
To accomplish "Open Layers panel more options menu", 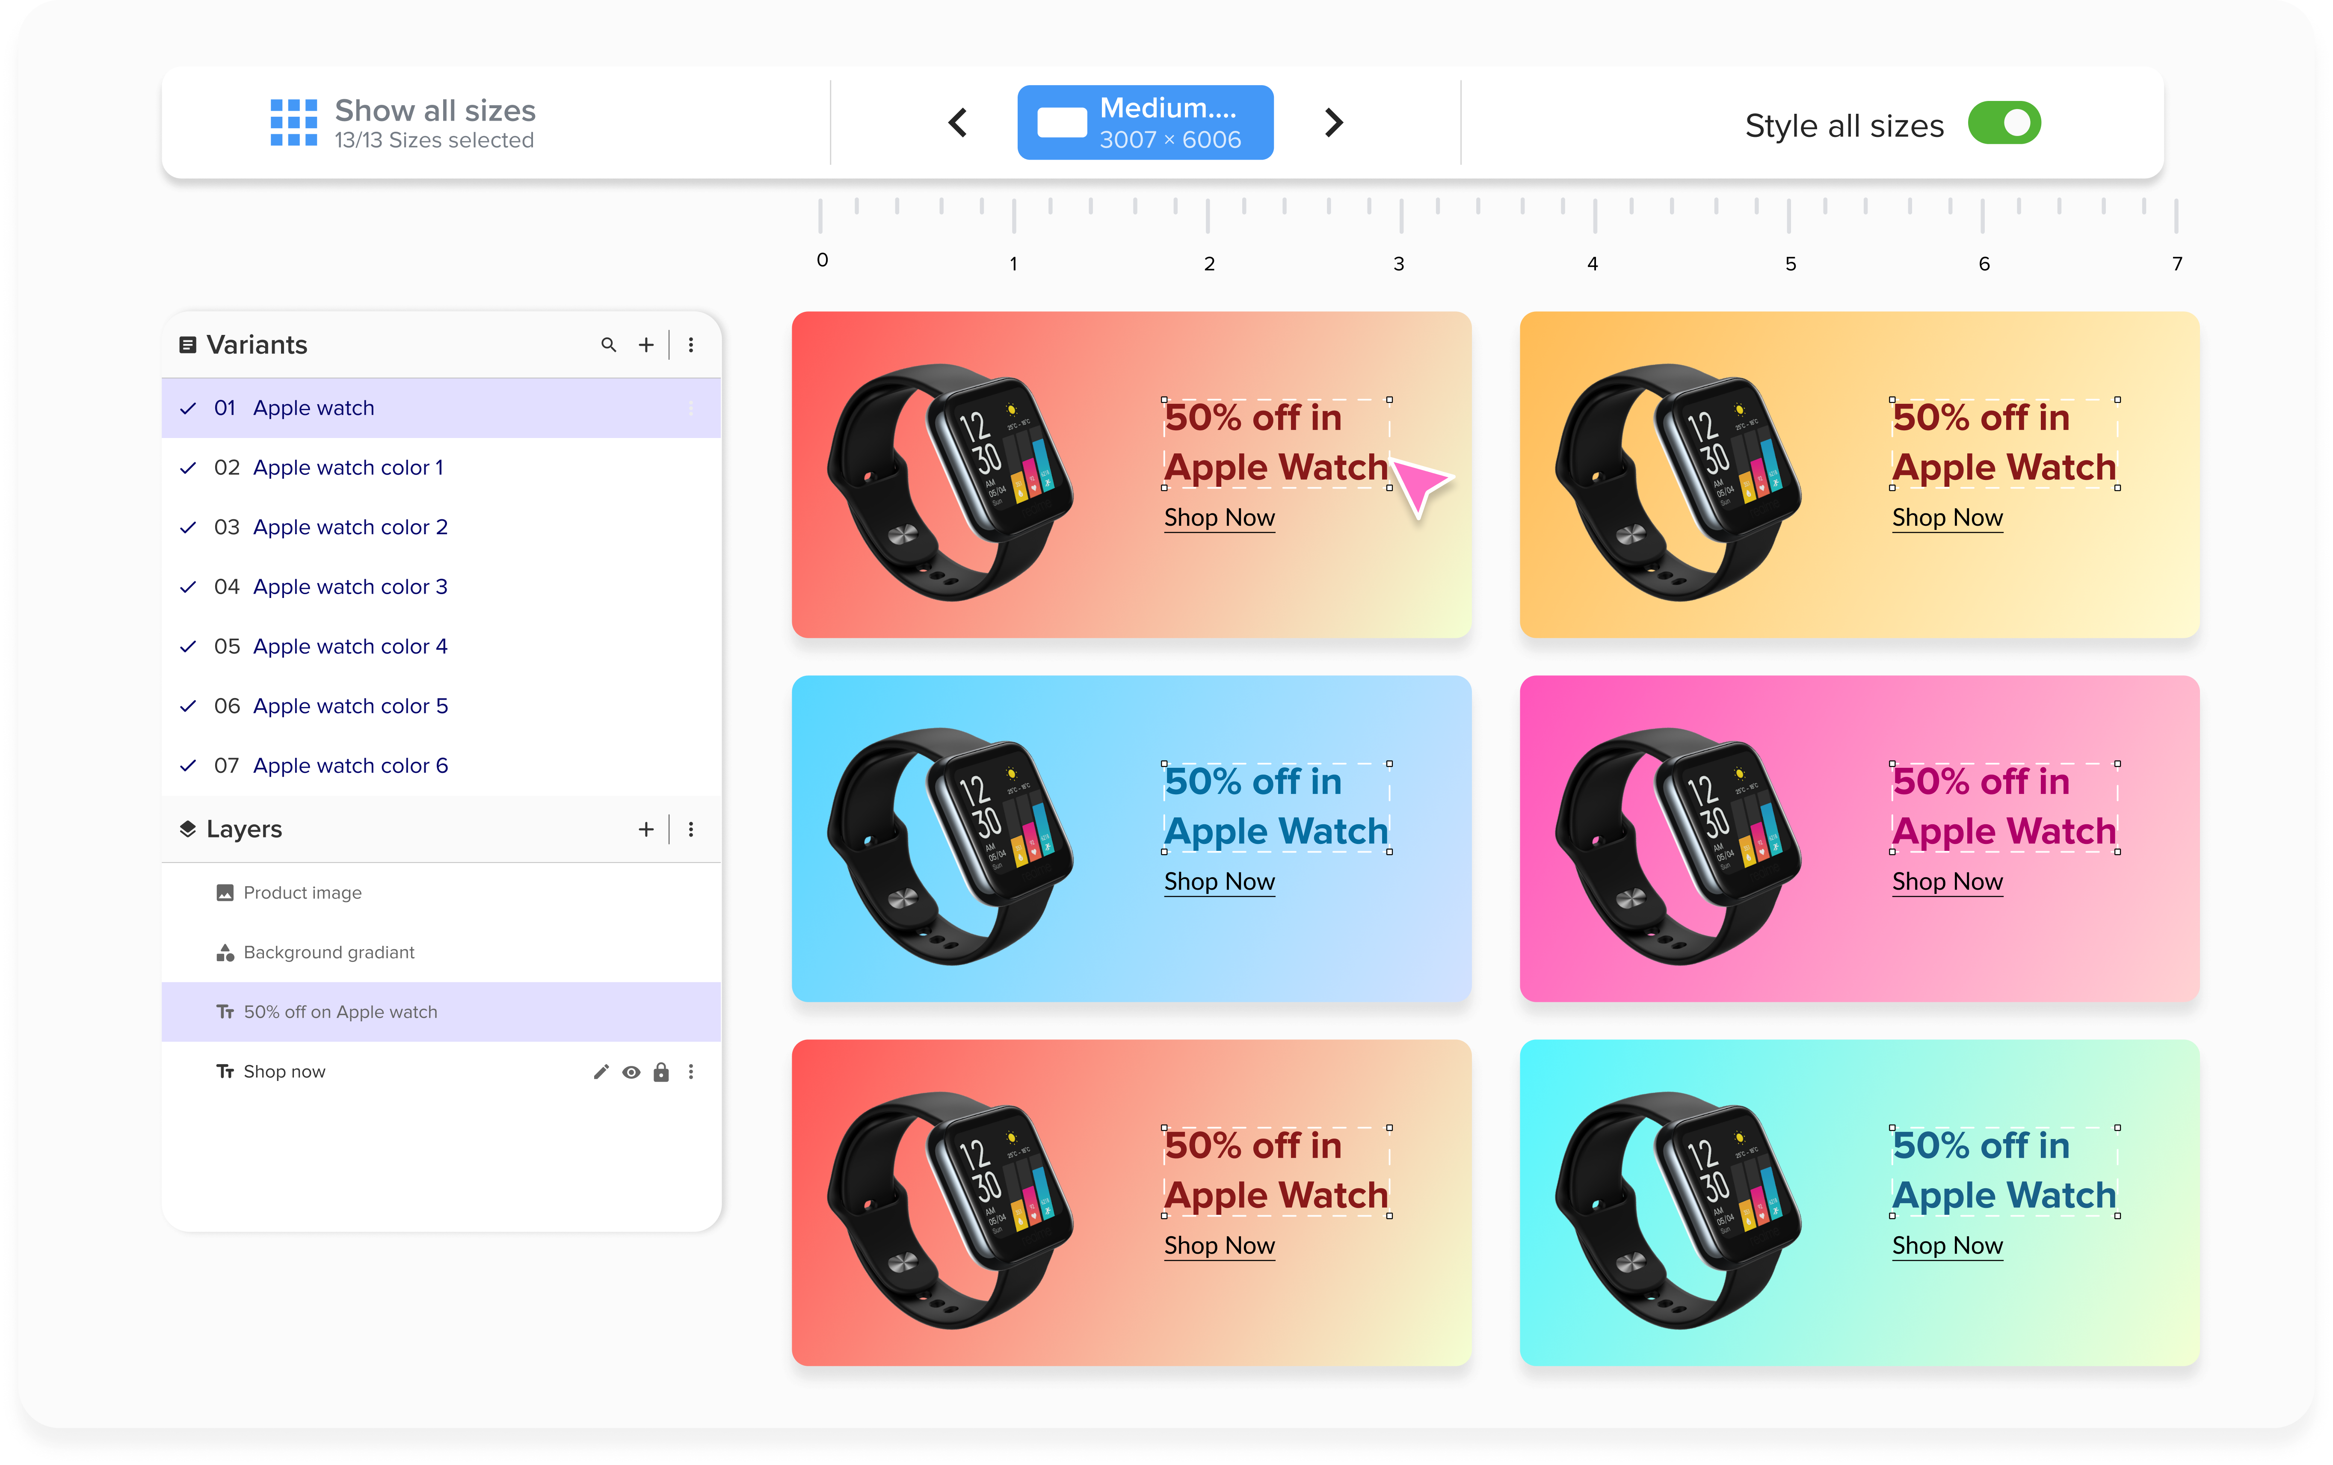I will [x=691, y=829].
